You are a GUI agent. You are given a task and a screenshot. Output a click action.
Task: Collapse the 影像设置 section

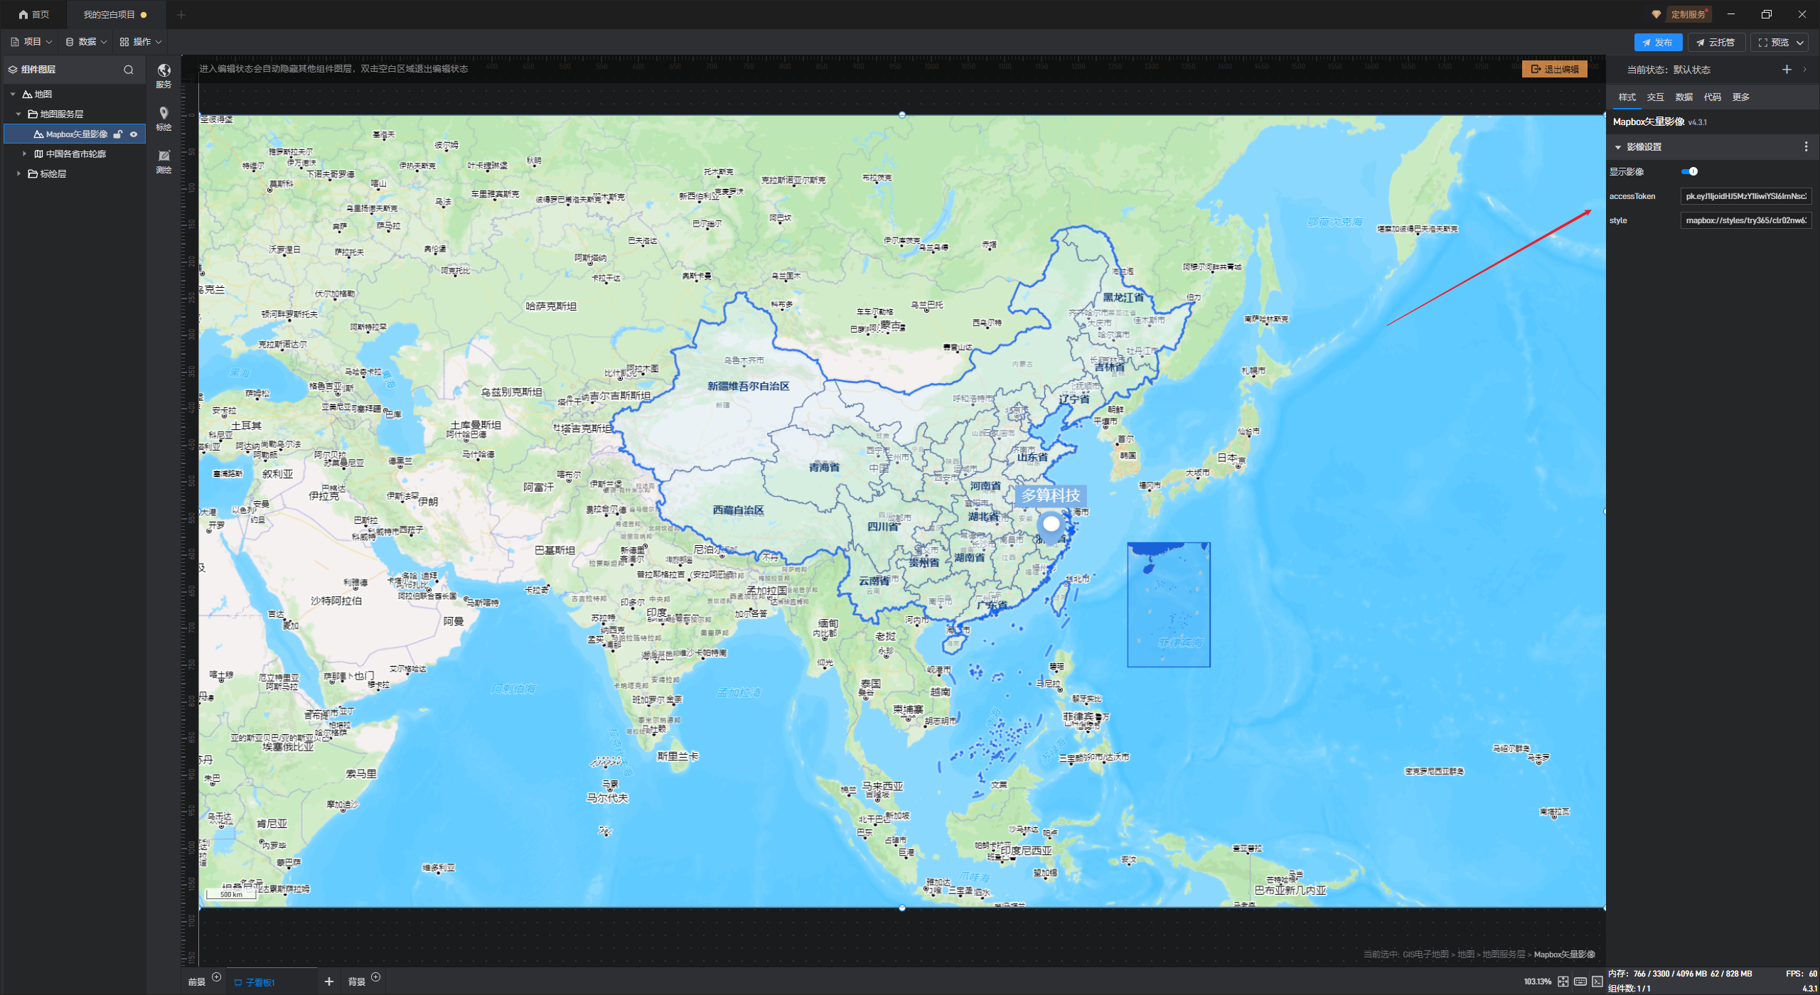coord(1618,147)
